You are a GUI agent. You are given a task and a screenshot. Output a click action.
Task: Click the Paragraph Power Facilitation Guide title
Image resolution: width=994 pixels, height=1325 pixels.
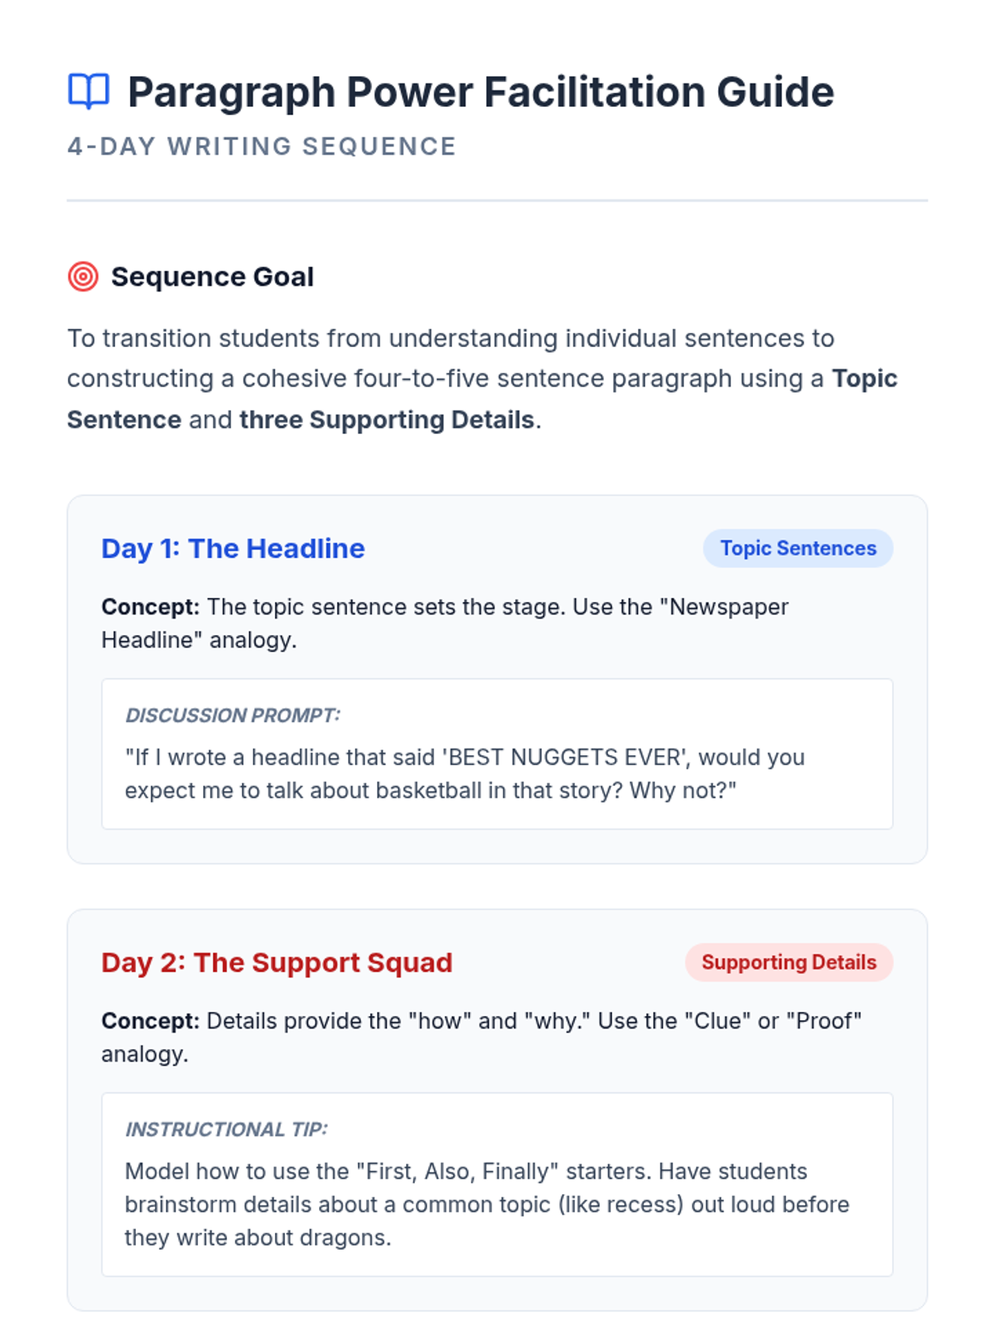[480, 91]
